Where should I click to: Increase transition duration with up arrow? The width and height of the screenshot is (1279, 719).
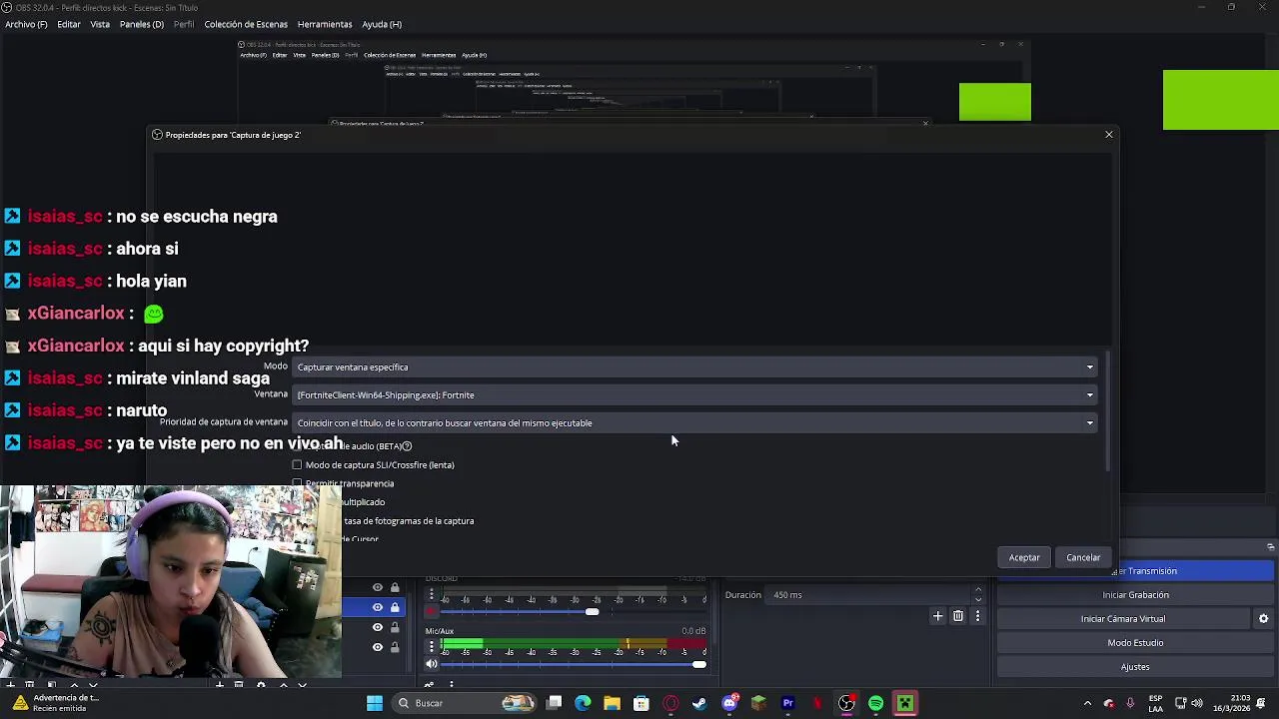[x=978, y=591]
